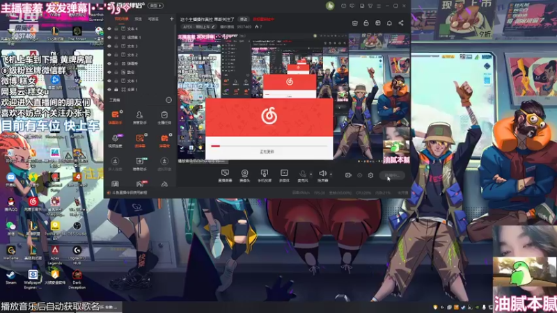557x313 pixels.
Task: Click the unlock padlock icon in room header
Action: 366,23
